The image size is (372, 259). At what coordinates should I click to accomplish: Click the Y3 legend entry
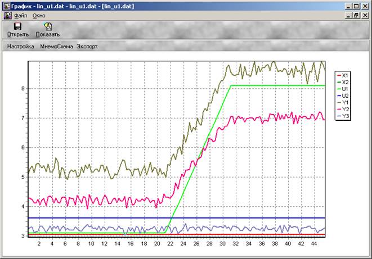click(346, 116)
